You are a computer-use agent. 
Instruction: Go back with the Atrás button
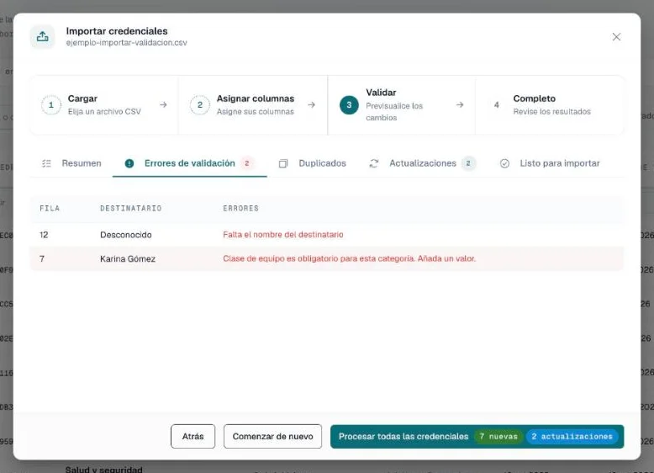point(193,436)
